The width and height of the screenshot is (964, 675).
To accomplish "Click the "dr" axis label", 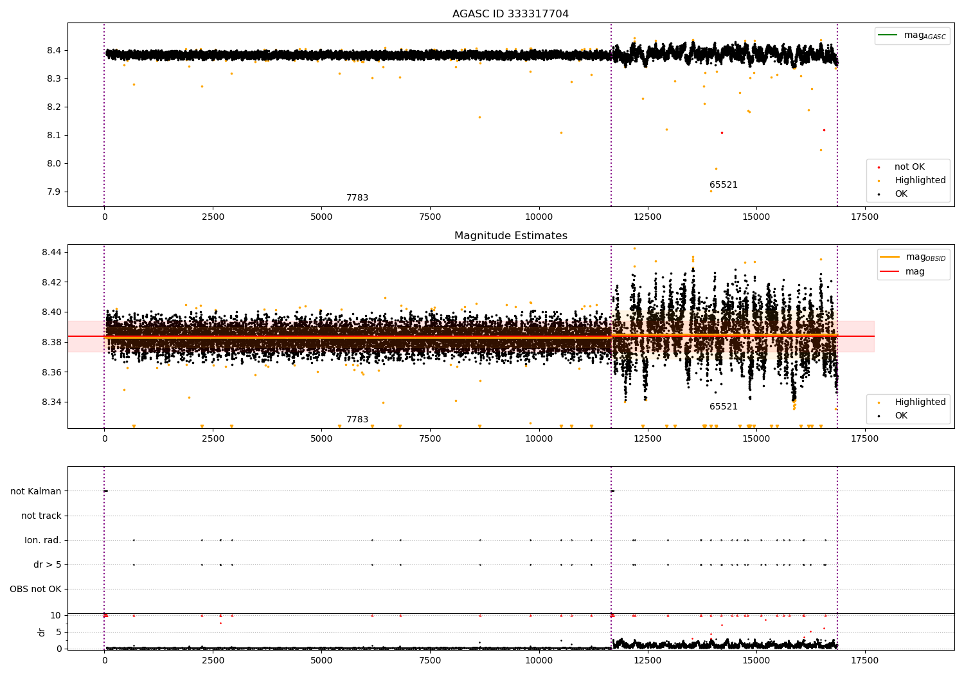I will [x=42, y=632].
